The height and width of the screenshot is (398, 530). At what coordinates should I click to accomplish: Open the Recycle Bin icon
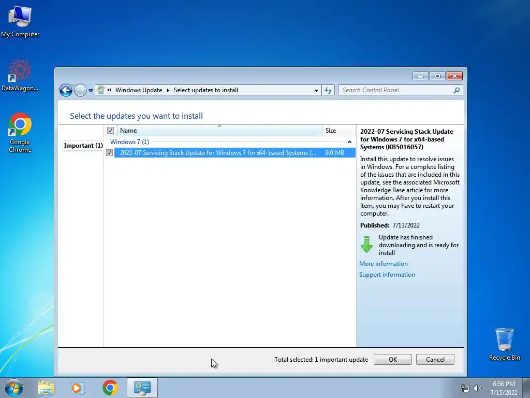click(x=504, y=344)
